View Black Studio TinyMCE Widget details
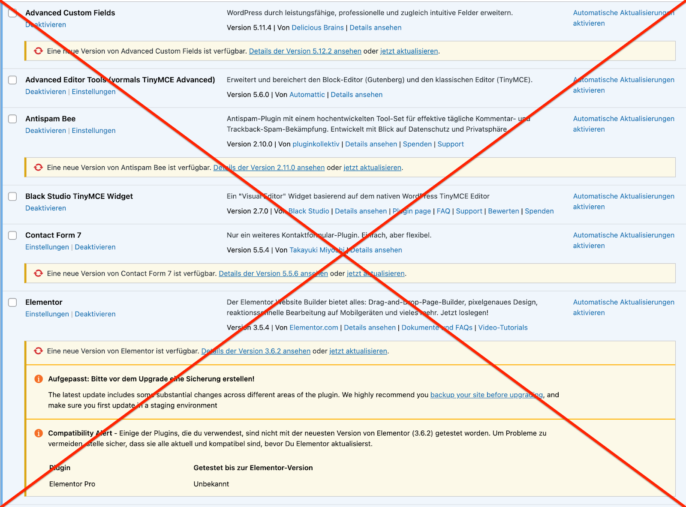This screenshot has width=686, height=507. coord(361,211)
